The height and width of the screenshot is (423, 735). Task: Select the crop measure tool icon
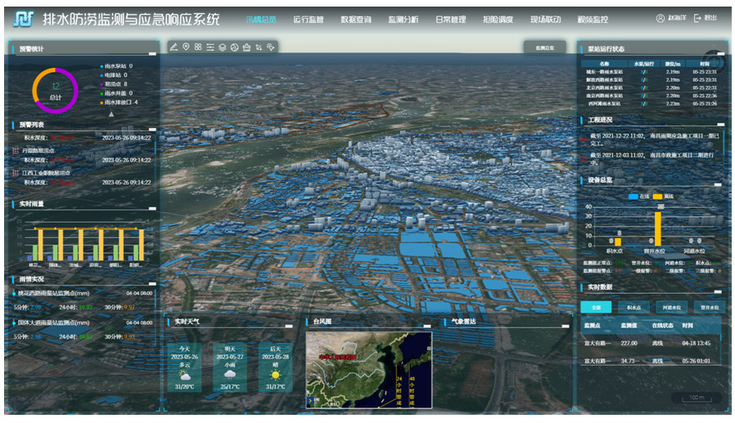point(259,47)
